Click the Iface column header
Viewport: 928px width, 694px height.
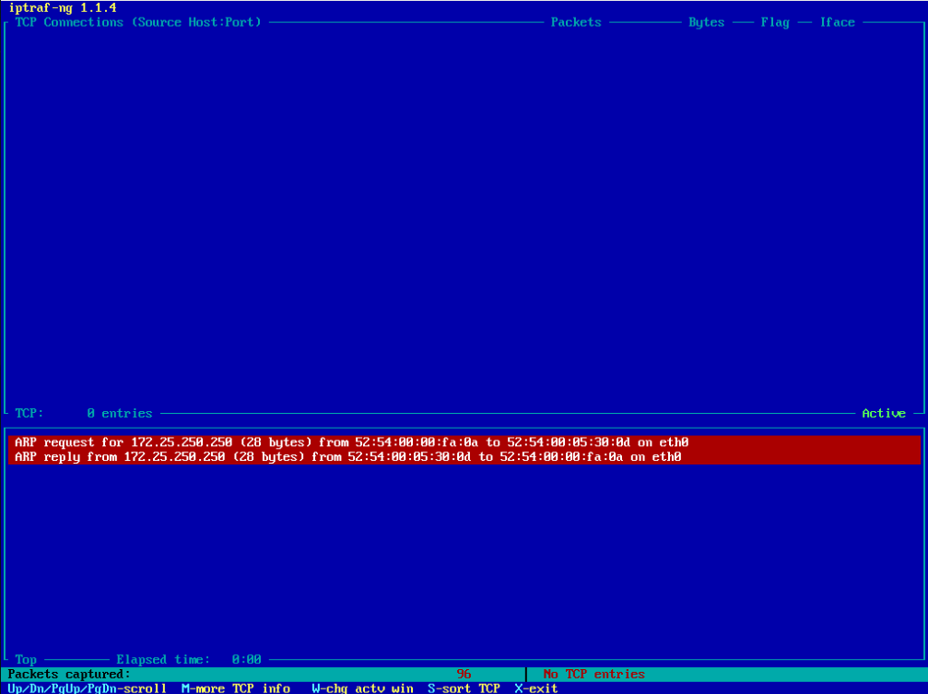coord(837,22)
